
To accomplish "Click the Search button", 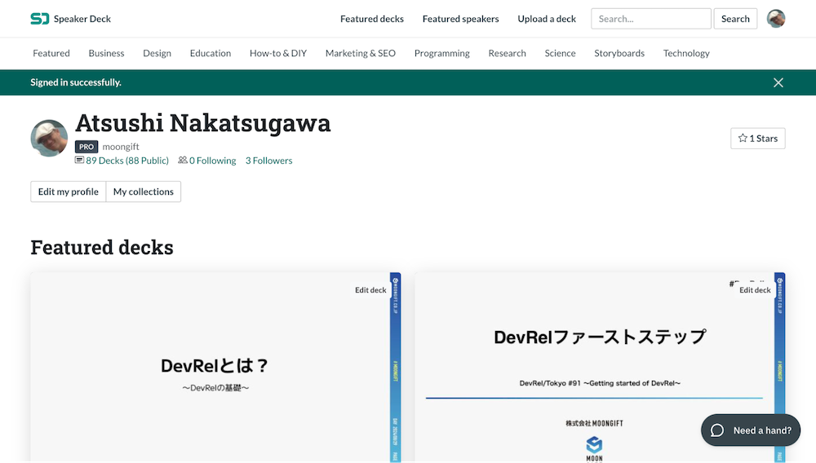I will [735, 19].
